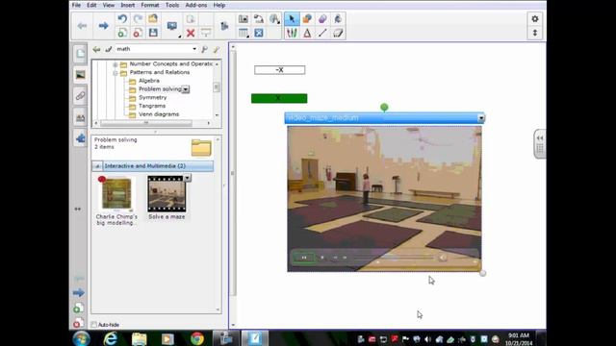616x346 pixels.
Task: Open Google Chrome from the taskbar
Action: (197, 338)
